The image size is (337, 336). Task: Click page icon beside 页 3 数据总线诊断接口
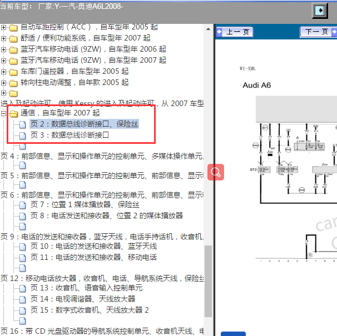[x=23, y=136]
